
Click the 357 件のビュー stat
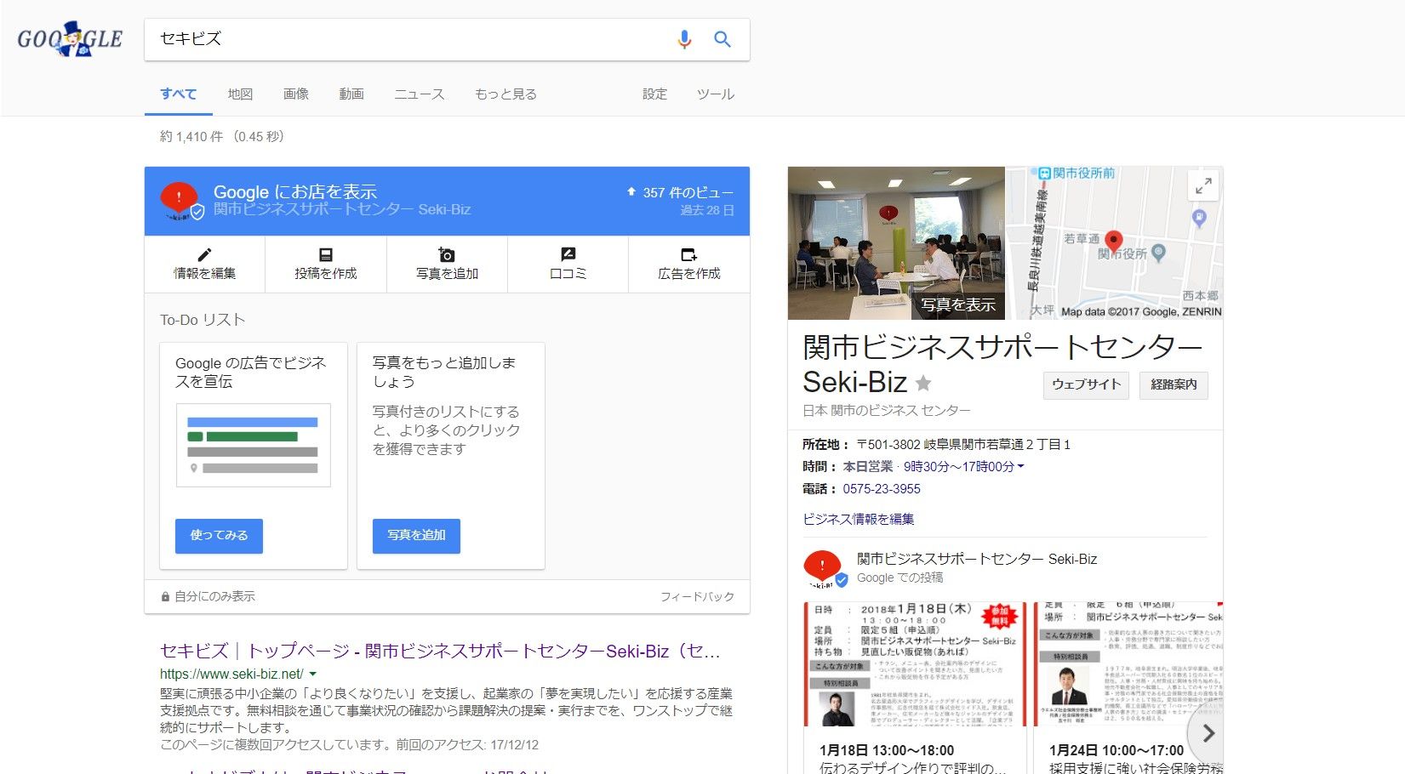tap(680, 193)
